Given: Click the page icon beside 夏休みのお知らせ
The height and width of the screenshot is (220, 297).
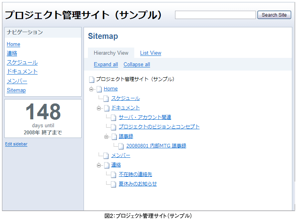Looking at the screenshot, I should (114, 184).
